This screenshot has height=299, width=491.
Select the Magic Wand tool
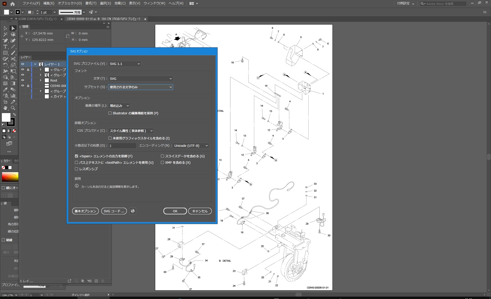pyautogui.click(x=5, y=35)
